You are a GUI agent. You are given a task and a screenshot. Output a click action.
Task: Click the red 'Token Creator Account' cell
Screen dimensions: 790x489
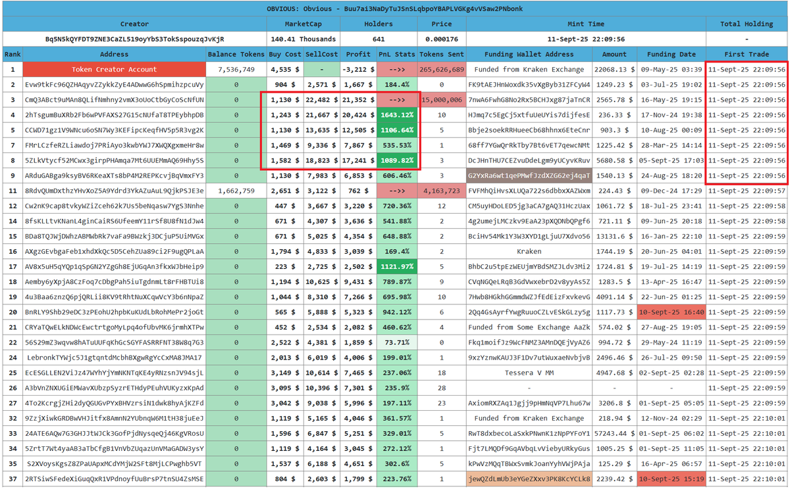point(114,69)
